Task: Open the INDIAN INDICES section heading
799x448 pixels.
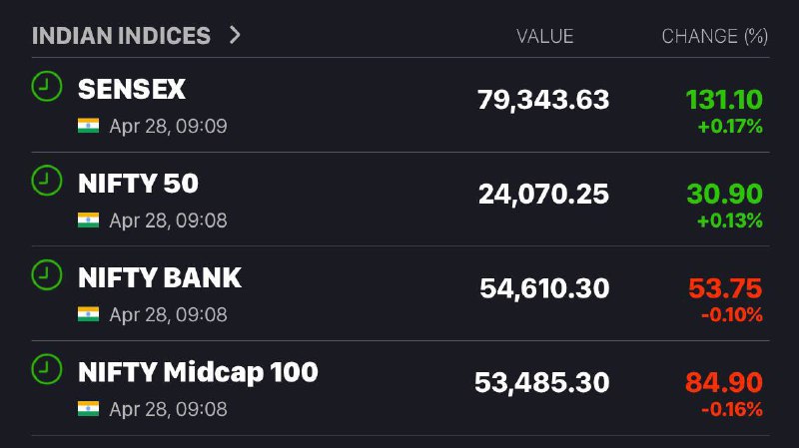Action: pos(121,36)
